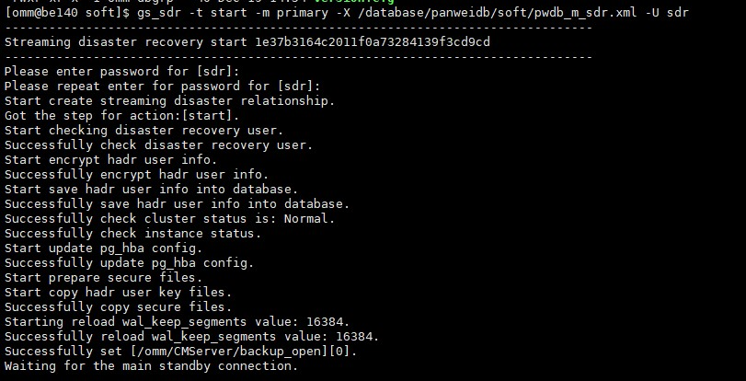Click 'Start encrypt hadr user info.' line
The height and width of the screenshot is (381, 746).
pos(111,160)
